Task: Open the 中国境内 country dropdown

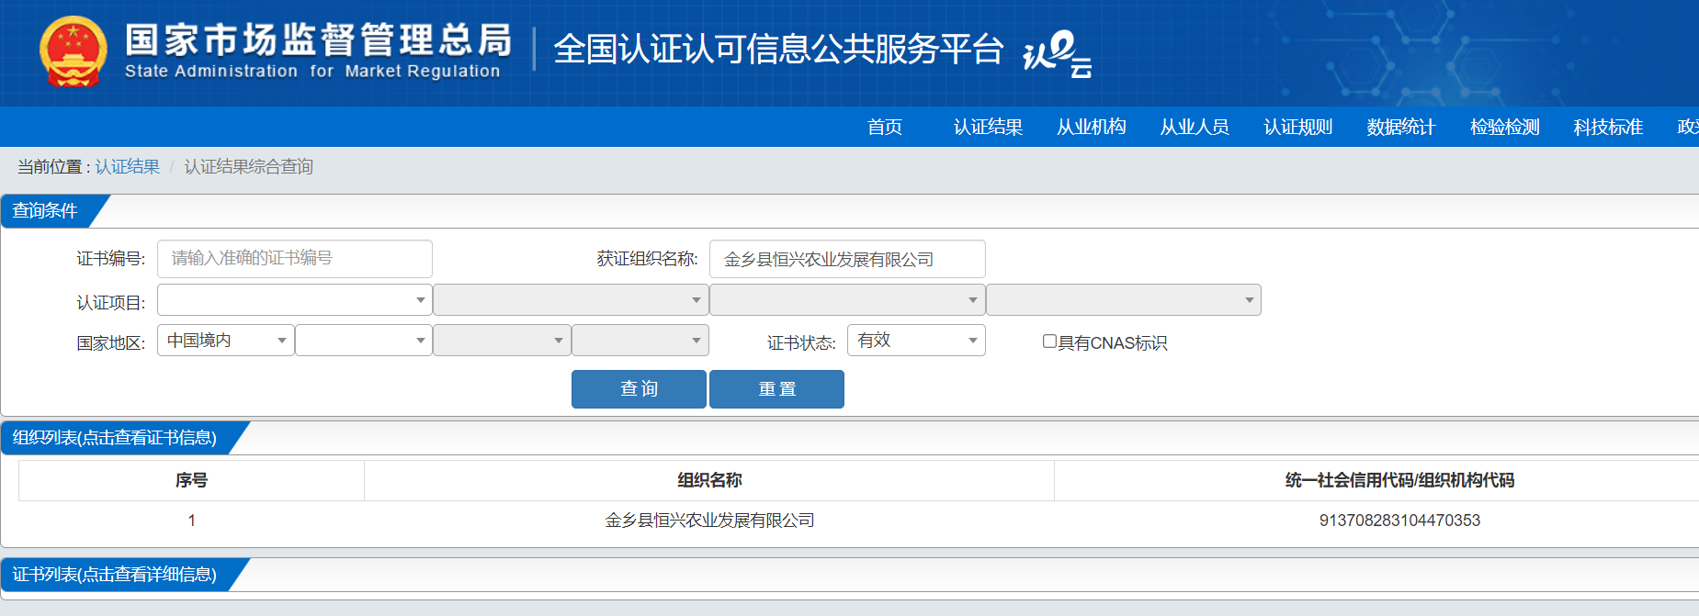Action: click(226, 340)
